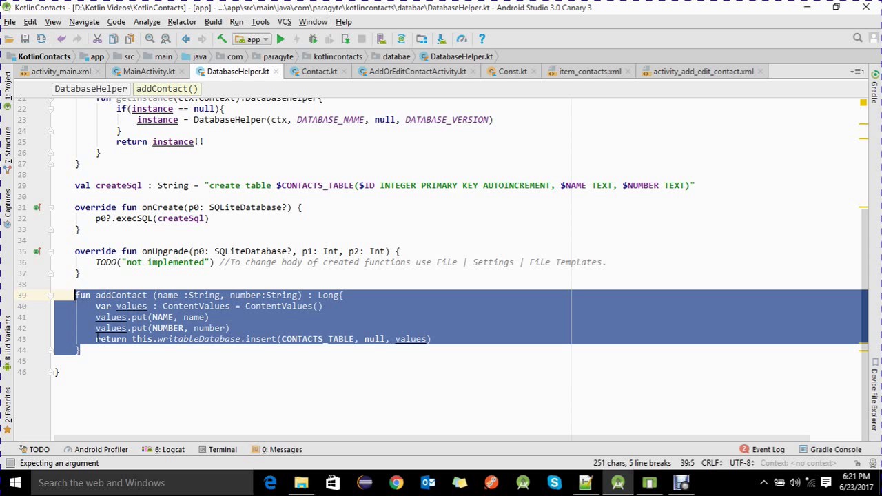Screen dimensions: 882x496
Task: Open the Project Structure icon
Action: [422, 39]
